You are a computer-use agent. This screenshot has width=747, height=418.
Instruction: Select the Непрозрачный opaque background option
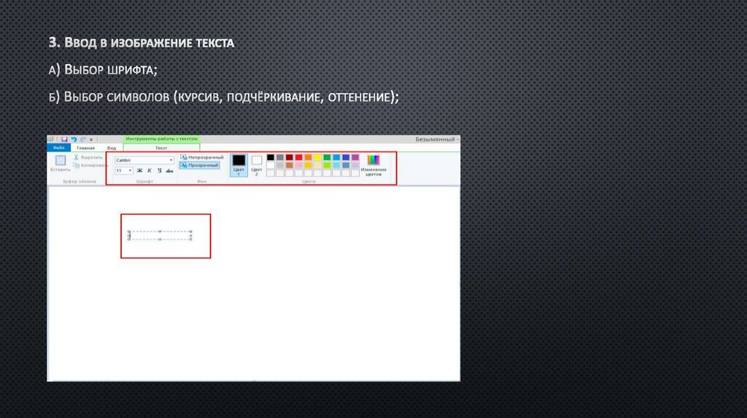tap(201, 157)
